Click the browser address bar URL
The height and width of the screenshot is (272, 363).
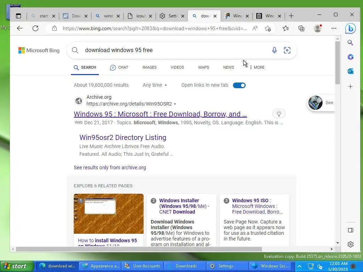click(155, 28)
